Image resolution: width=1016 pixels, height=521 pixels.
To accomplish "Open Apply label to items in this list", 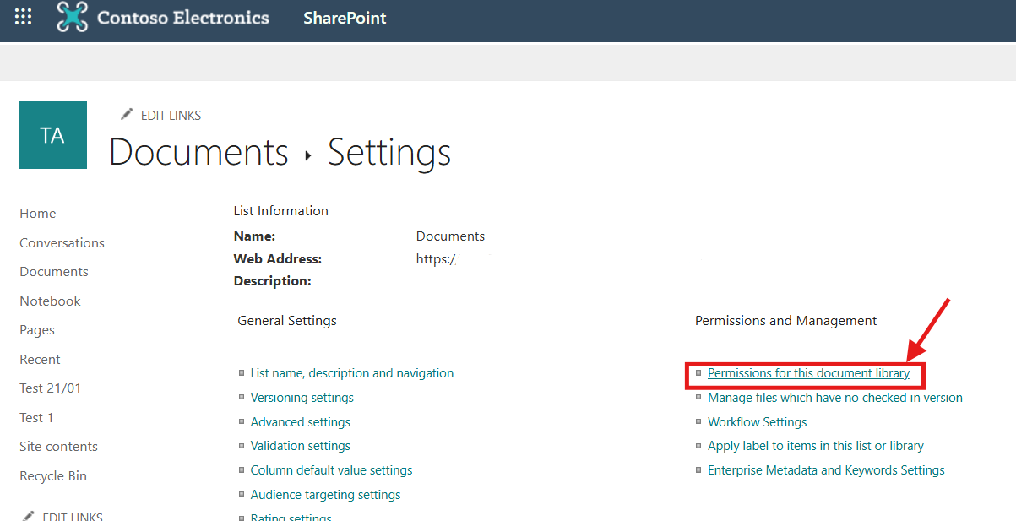I will [816, 446].
